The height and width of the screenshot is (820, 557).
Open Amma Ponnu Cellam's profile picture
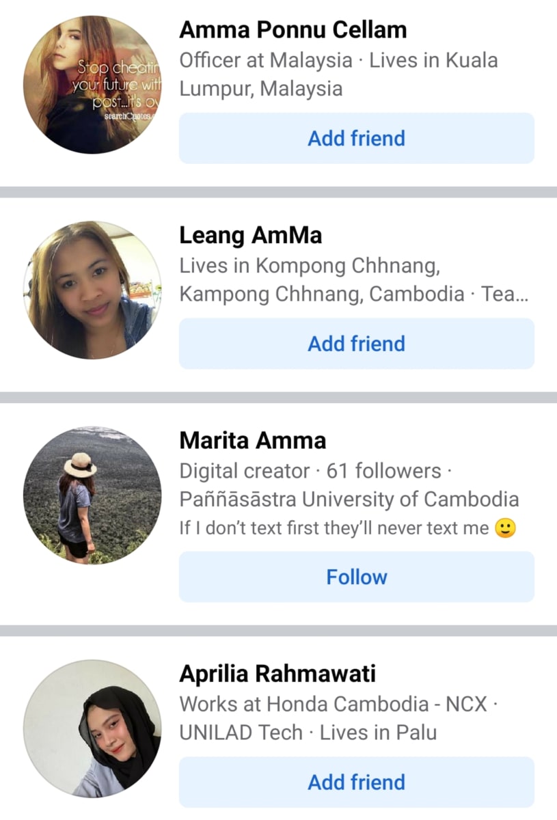coord(92,84)
